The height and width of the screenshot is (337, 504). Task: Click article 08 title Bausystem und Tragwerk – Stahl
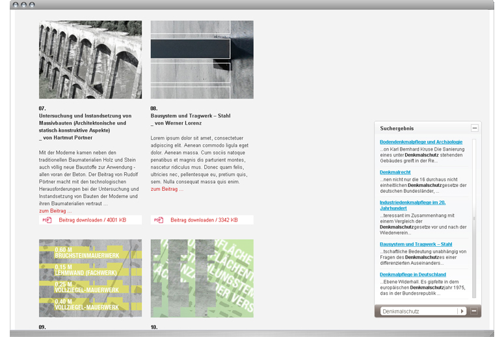(191, 116)
